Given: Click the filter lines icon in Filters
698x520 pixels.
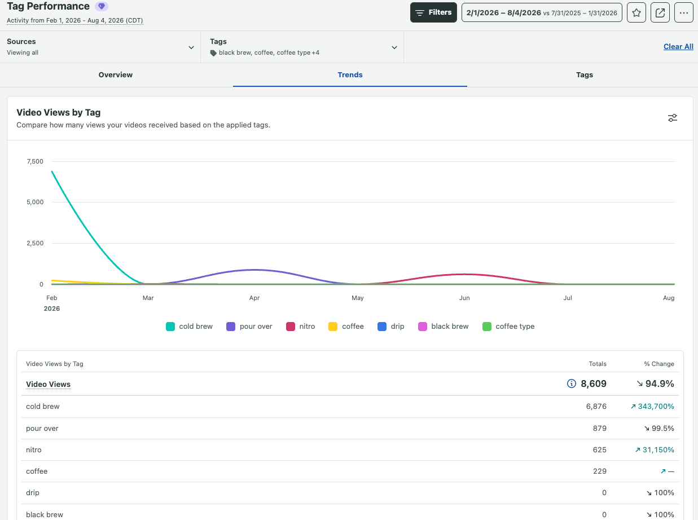Looking at the screenshot, I should coord(420,12).
